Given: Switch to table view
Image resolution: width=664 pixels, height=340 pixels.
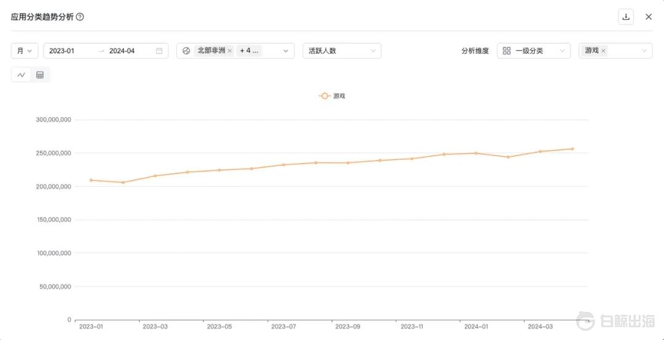Looking at the screenshot, I should [40, 75].
